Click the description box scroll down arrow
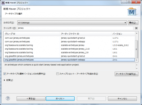142x105 pixels. pyautogui.click(x=137, y=68)
